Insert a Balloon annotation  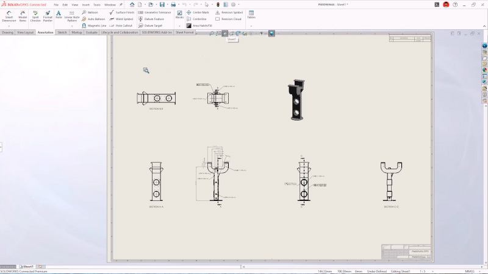[x=90, y=12]
